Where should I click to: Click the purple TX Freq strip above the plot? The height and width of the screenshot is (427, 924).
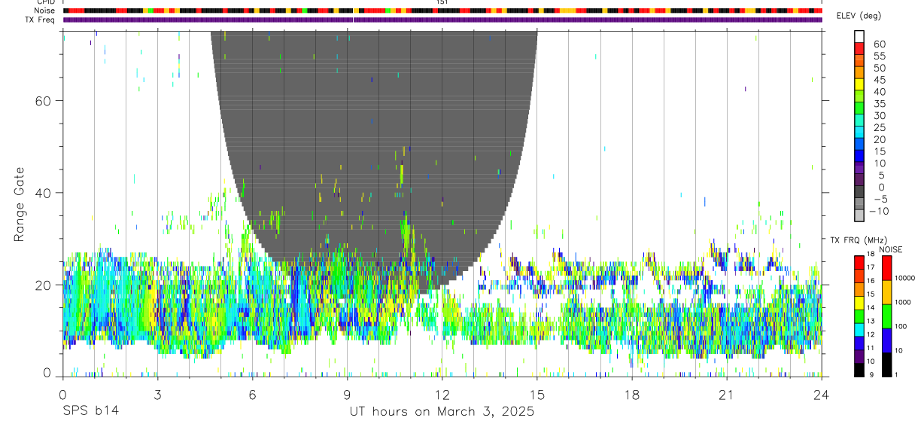[442, 20]
